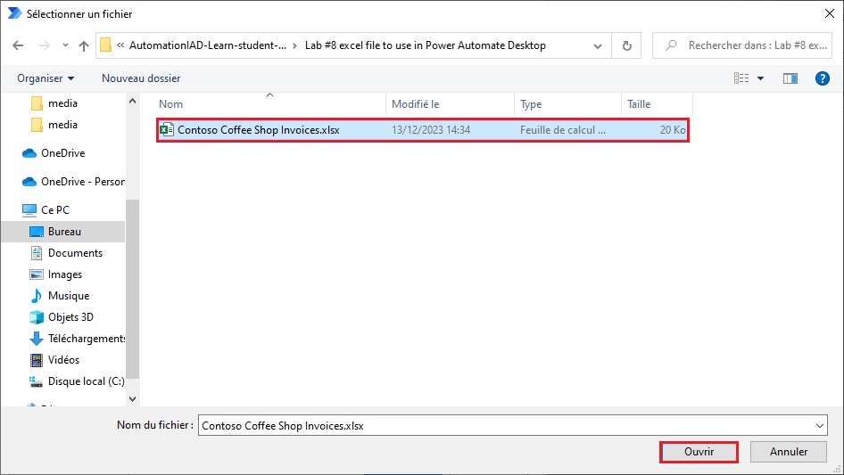
Task: Click Annuler to cancel
Action: pyautogui.click(x=788, y=452)
